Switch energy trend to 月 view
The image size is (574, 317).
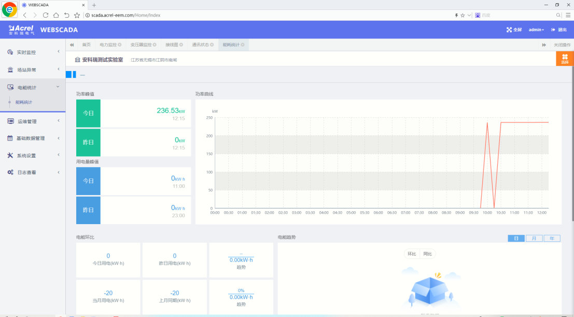point(534,239)
